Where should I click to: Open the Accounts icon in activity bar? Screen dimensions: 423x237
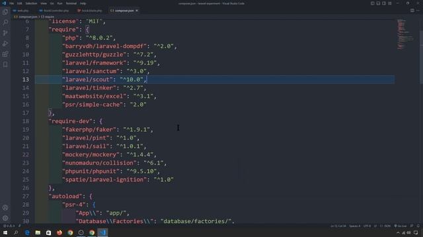pyautogui.click(x=5, y=207)
